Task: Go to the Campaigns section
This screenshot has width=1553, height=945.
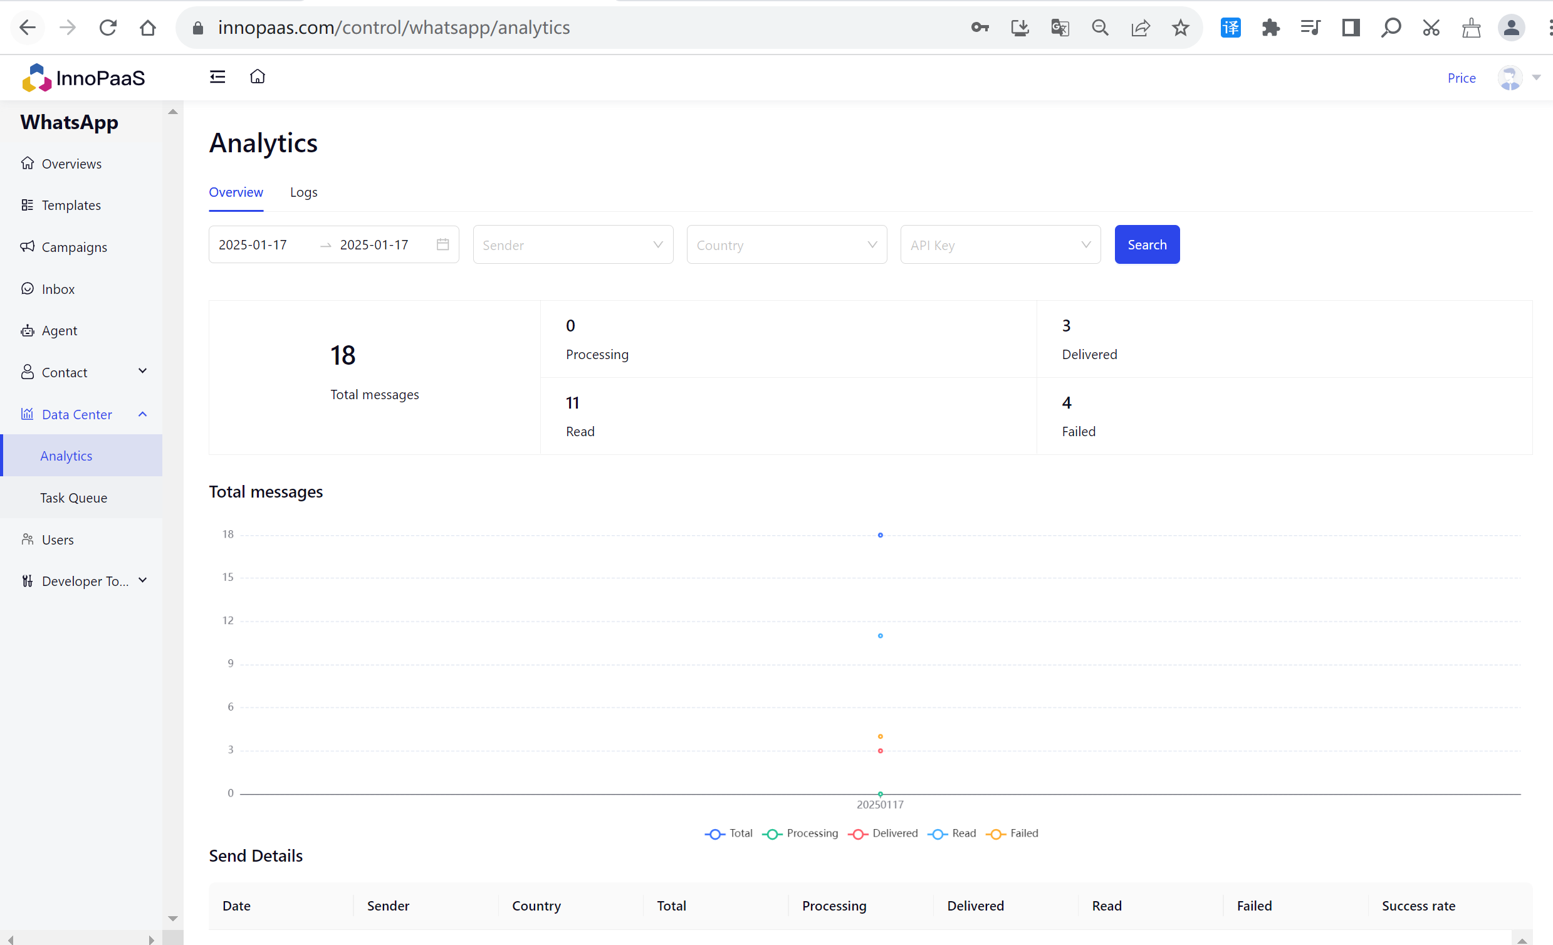Action: [x=74, y=247]
